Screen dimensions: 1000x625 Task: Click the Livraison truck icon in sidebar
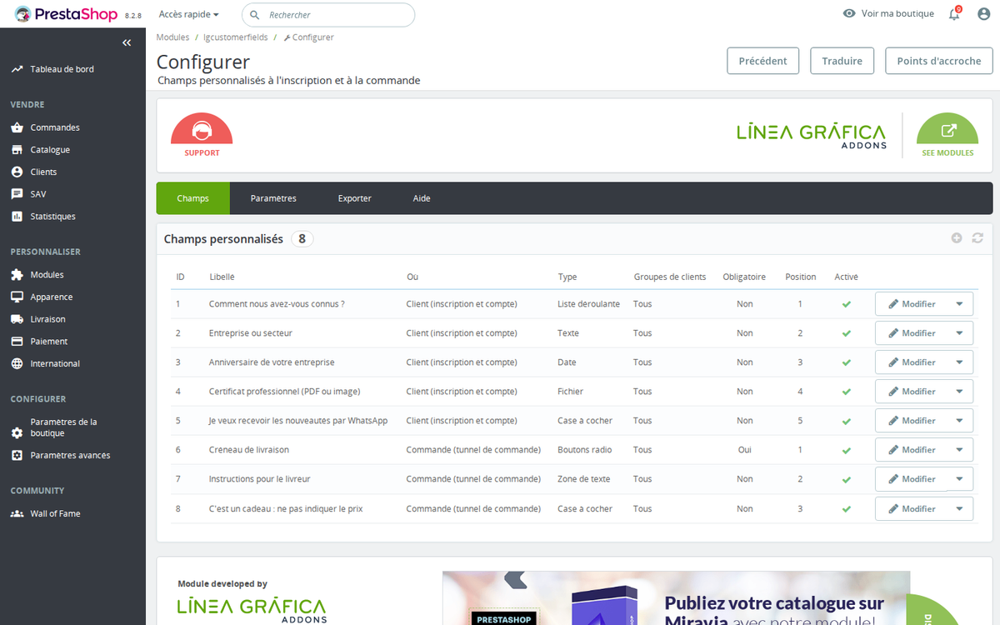[17, 319]
